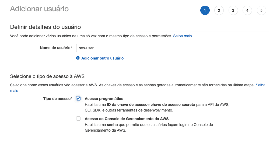273x145 pixels.
Task: Click the "Definir detalhes do usuário" heading
Action: 45,27
